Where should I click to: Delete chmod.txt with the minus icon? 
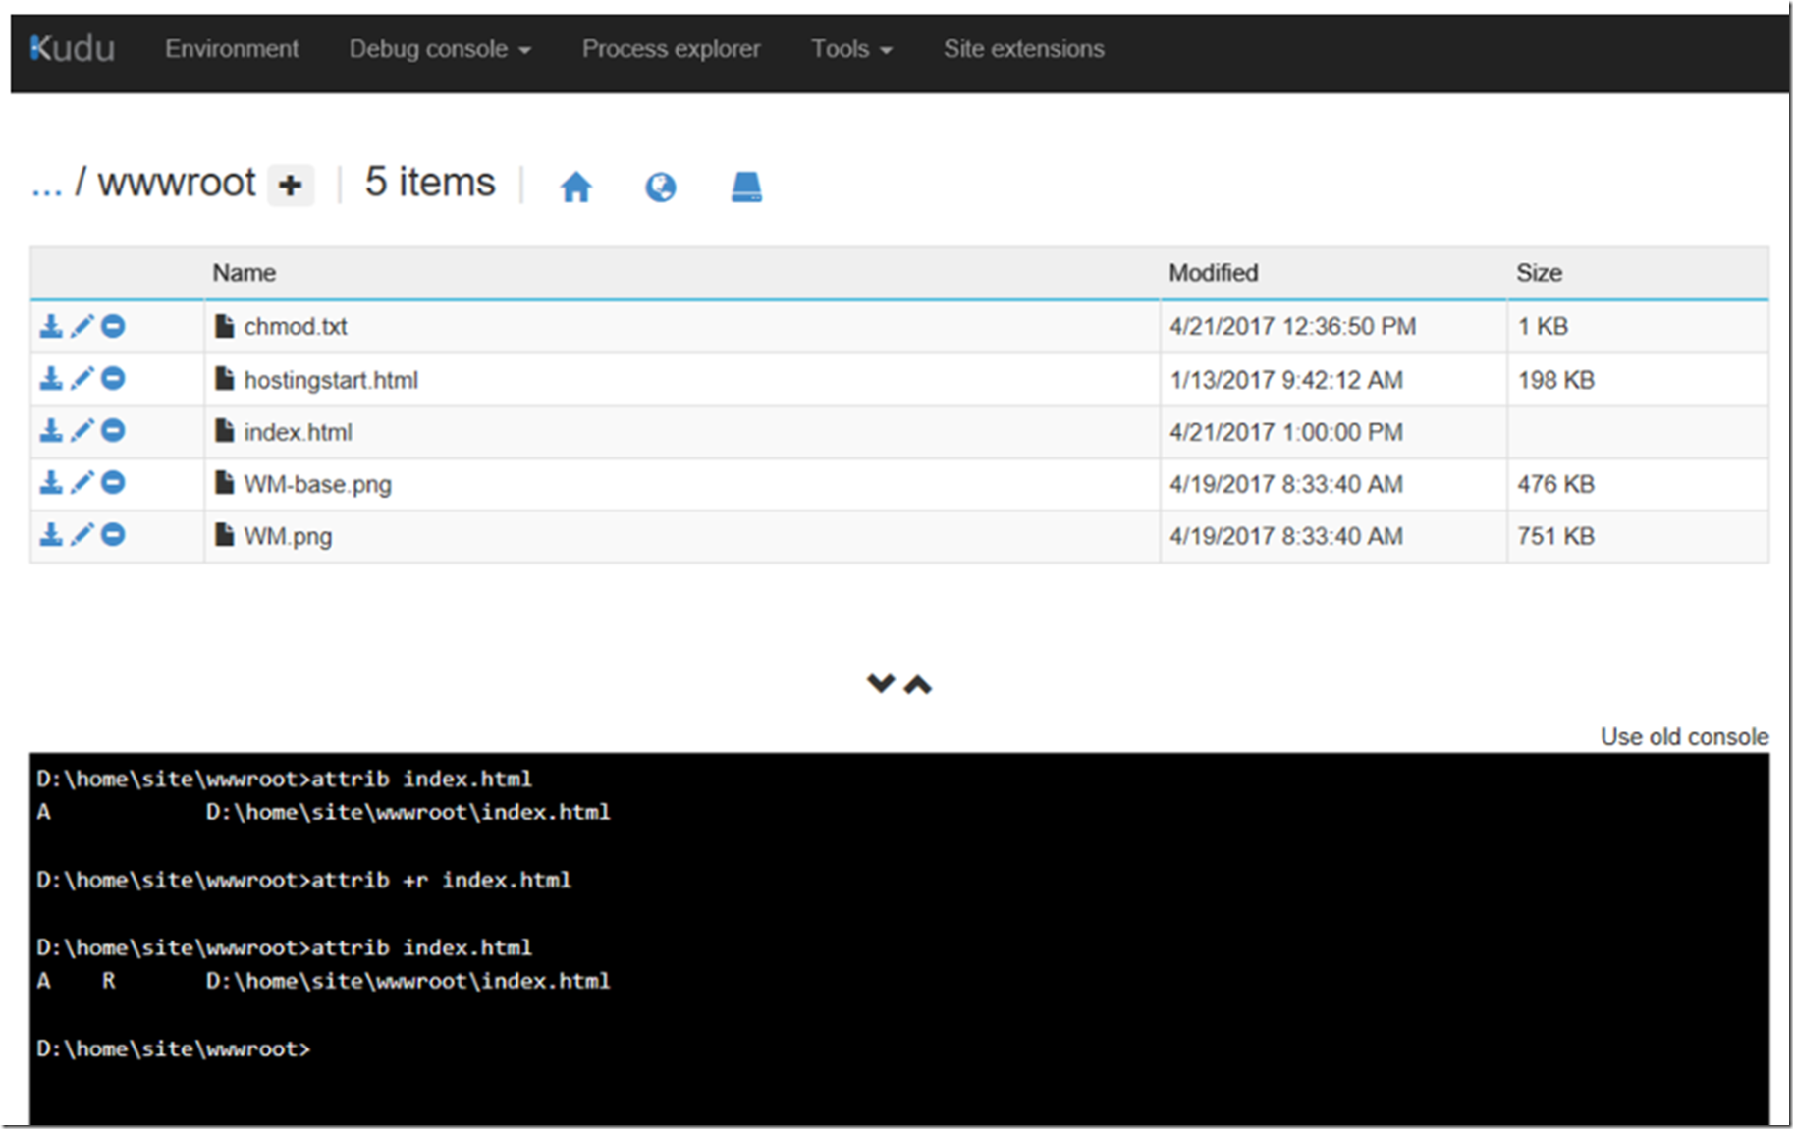click(114, 326)
